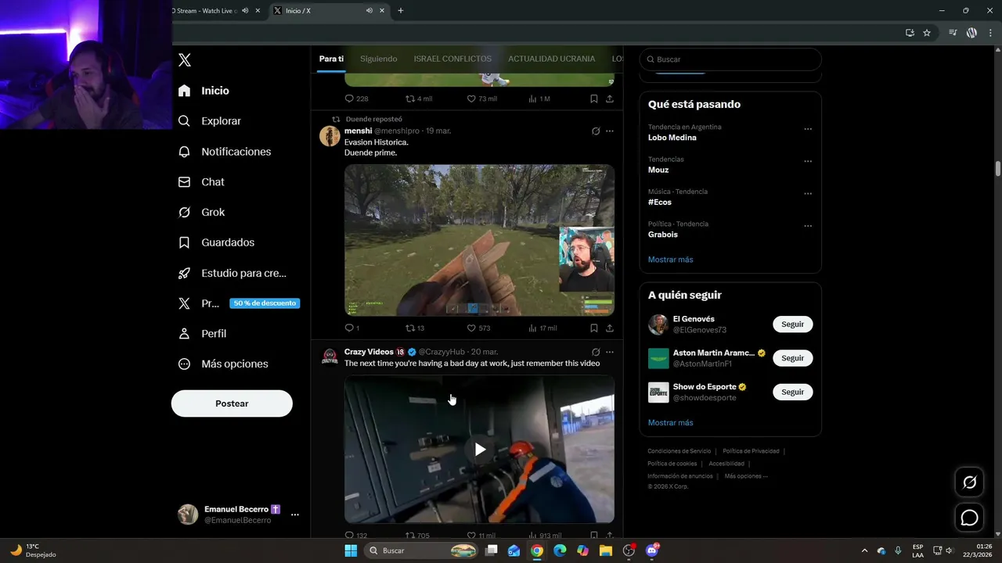Image resolution: width=1002 pixels, height=563 pixels.
Task: Follow Aston Martin Aramco
Action: [792, 358]
